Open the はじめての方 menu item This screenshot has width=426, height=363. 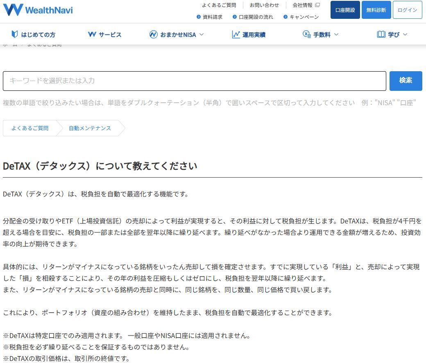click(x=34, y=34)
